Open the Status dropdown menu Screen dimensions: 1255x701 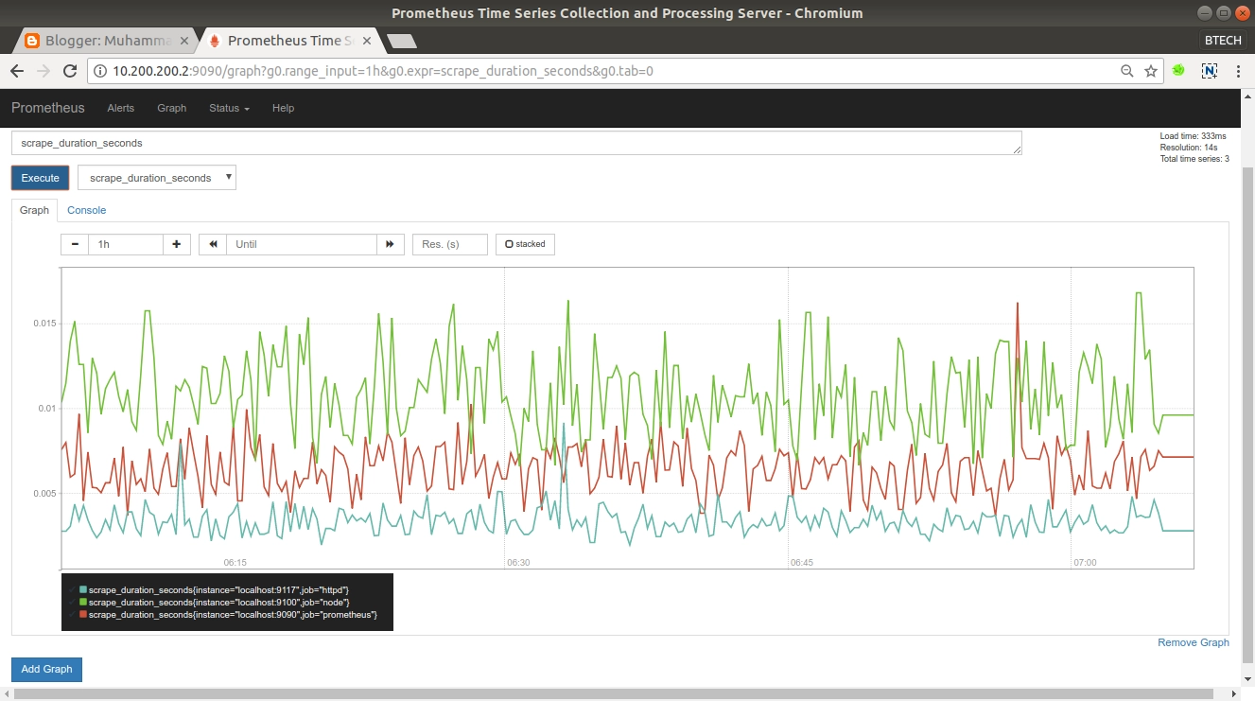(229, 108)
